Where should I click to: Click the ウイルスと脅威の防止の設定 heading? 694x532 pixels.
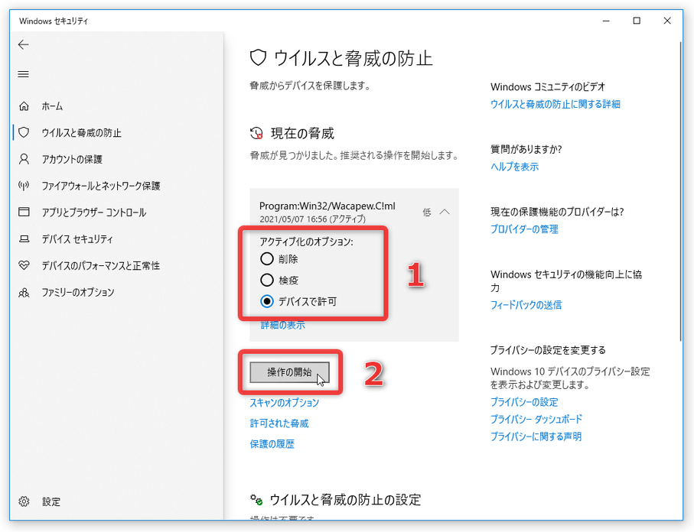click(x=345, y=500)
